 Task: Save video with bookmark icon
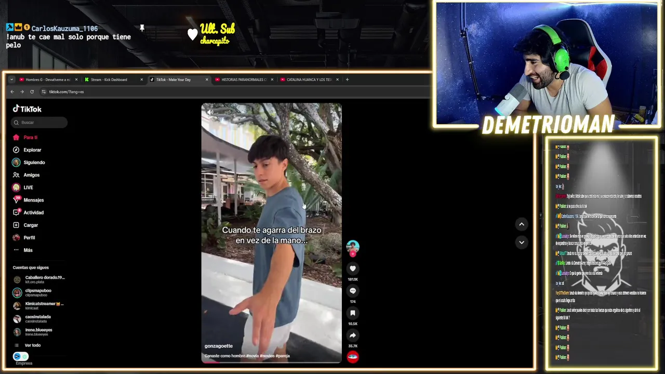point(353,313)
